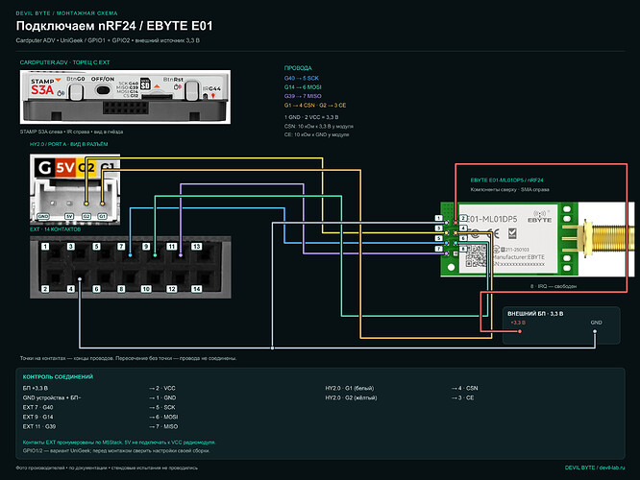Click the note 'CE: 10 кОм к GND у модуля'
This screenshot has width=640, height=480.
(316, 134)
